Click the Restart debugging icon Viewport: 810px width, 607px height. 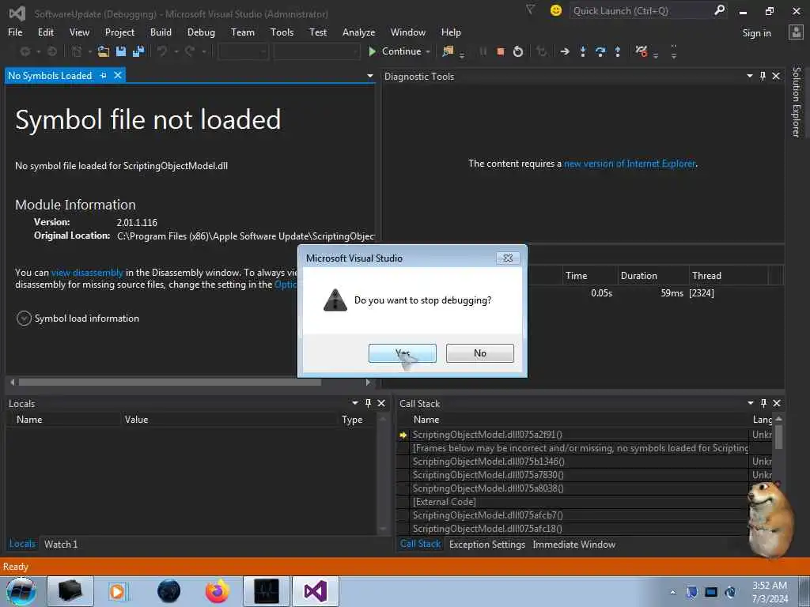[517, 51]
